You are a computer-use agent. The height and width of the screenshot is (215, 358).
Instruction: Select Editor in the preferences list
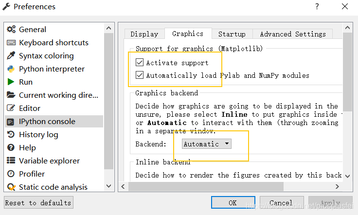point(54,108)
